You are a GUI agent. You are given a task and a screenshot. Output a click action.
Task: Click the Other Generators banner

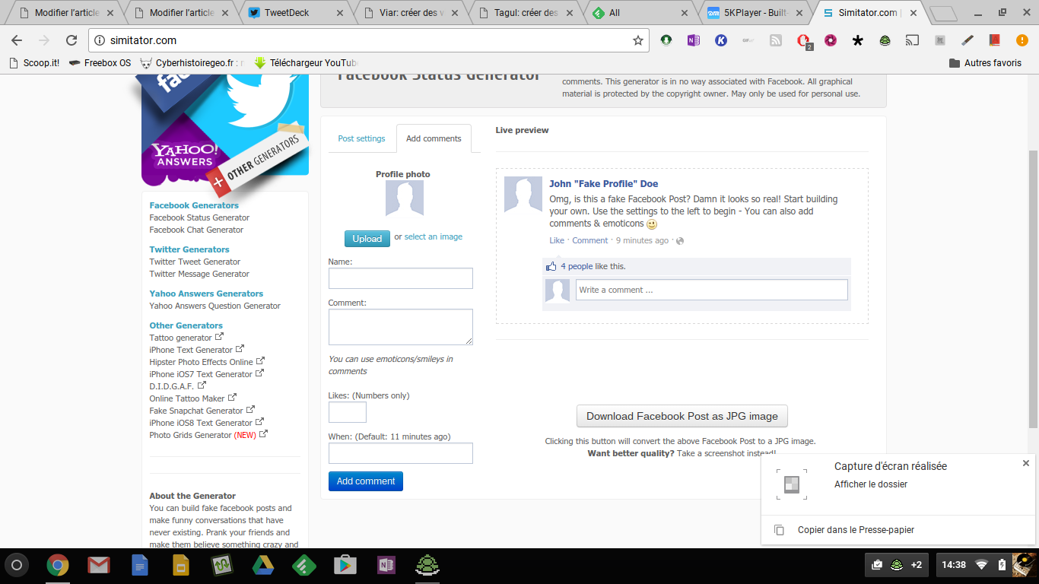click(x=258, y=161)
